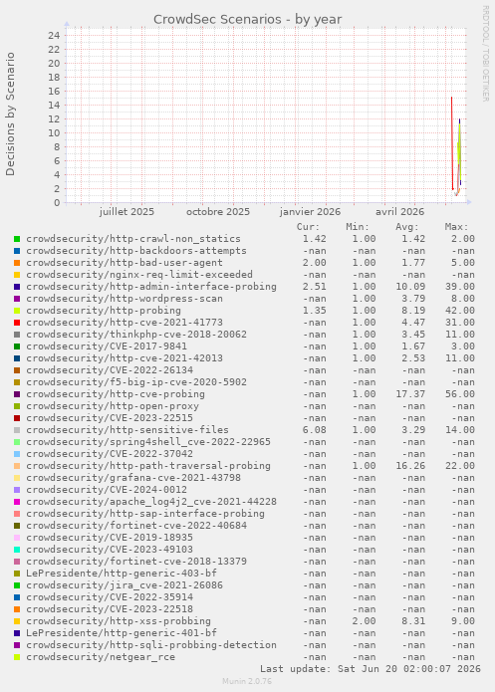The image size is (495, 692).
Task: Click the avril 2026 axis label
Action: pos(400,212)
